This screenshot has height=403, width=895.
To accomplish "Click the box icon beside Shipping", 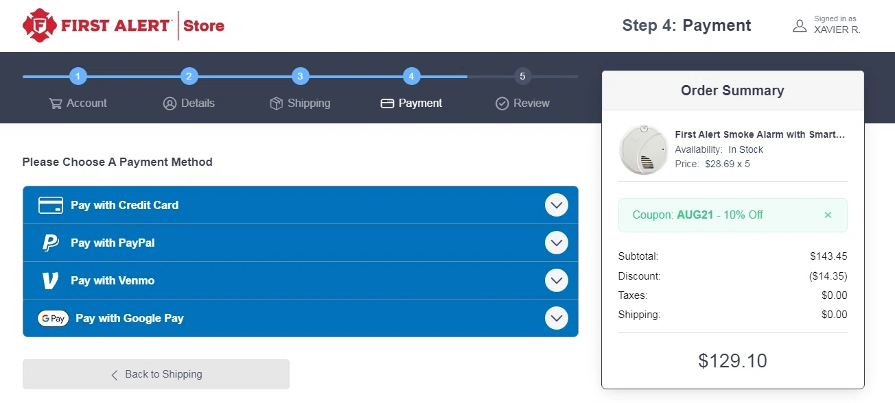I will coord(276,103).
